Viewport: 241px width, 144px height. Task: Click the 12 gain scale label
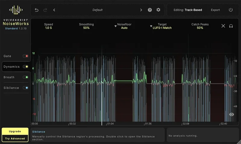pos(33,53)
